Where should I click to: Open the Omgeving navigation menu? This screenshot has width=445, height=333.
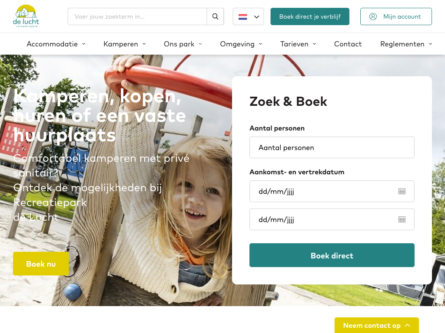[241, 44]
